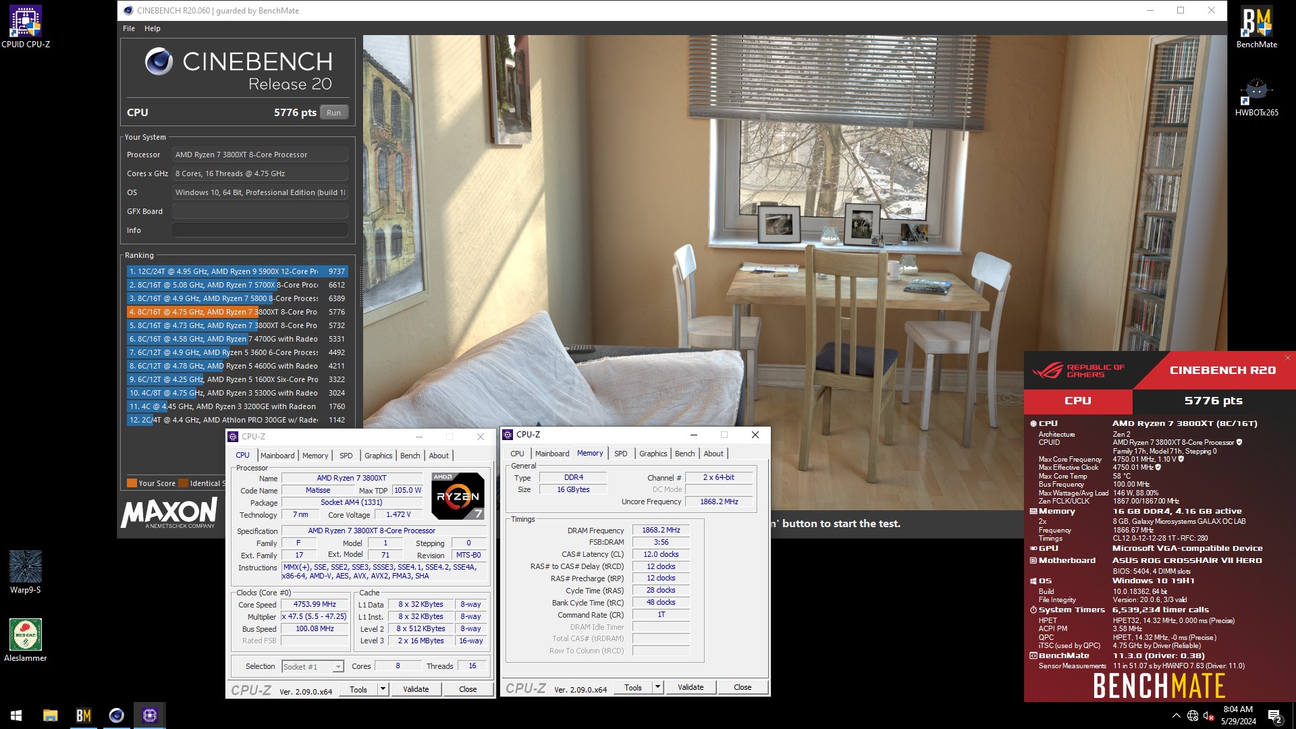Click Validate in left CPU-Z window
Image resolution: width=1296 pixels, height=729 pixels.
(416, 689)
